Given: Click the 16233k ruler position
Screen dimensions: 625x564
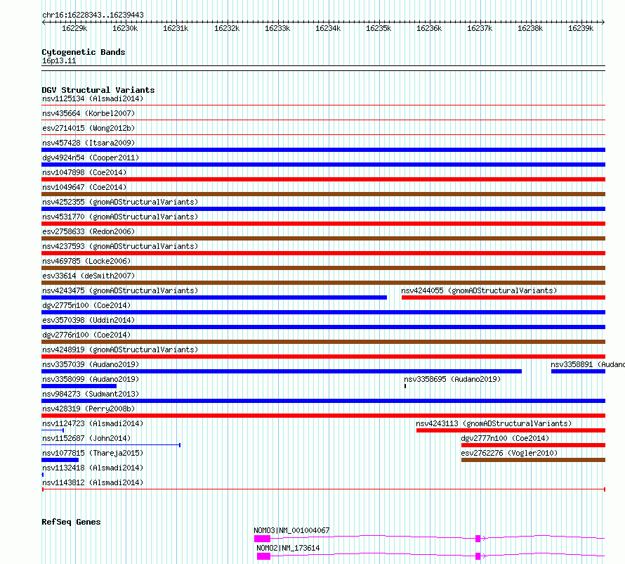Looking at the screenshot, I should (x=277, y=28).
